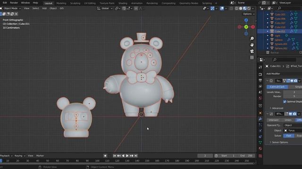Toggle viewport overlays display
The height and width of the screenshot is (169, 302).
[222, 8]
